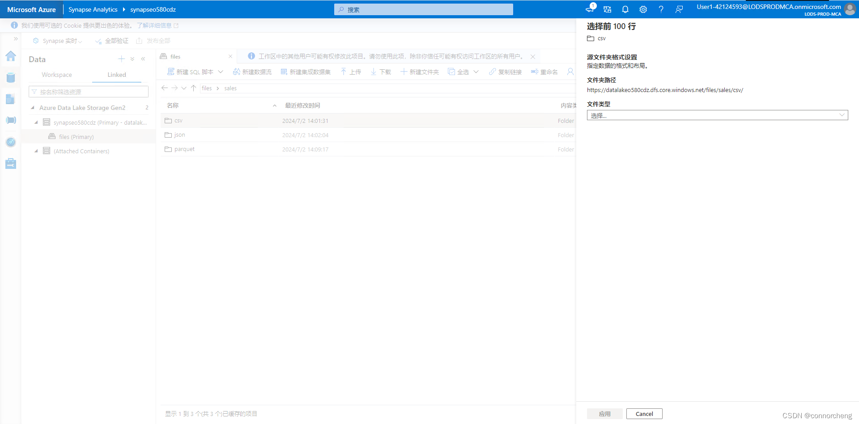The image size is (859, 424).
Task: Dismiss the workspace warning banner
Action: 533,57
